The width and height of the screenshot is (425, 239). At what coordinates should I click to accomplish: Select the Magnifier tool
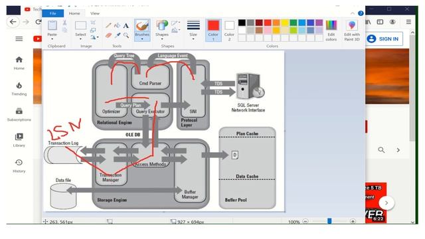point(126,35)
